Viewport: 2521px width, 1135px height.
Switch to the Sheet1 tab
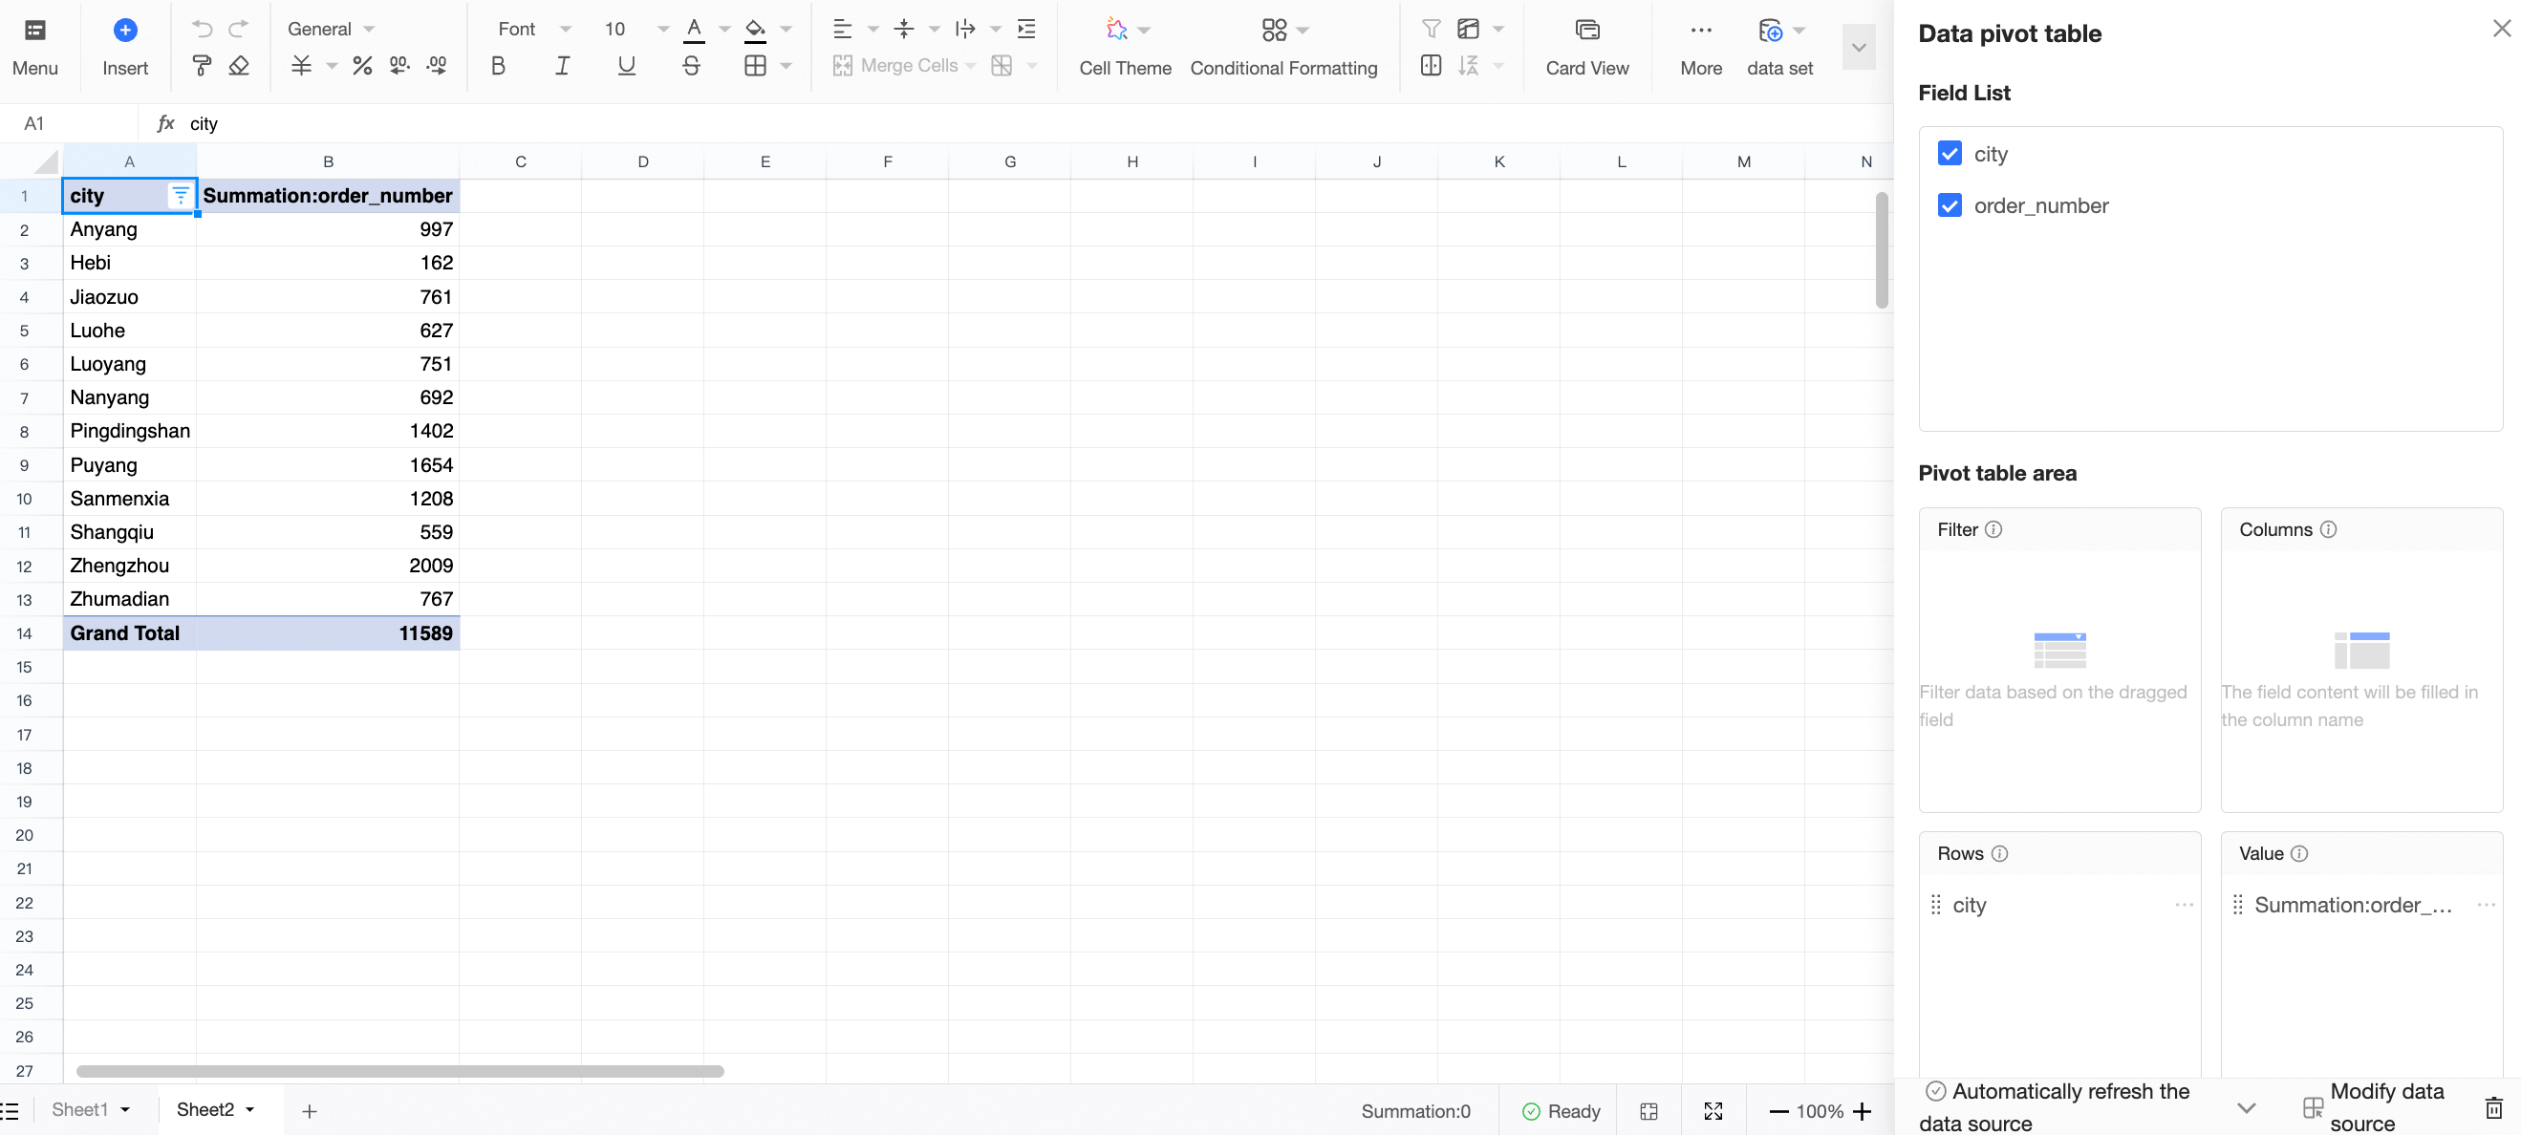(x=79, y=1109)
